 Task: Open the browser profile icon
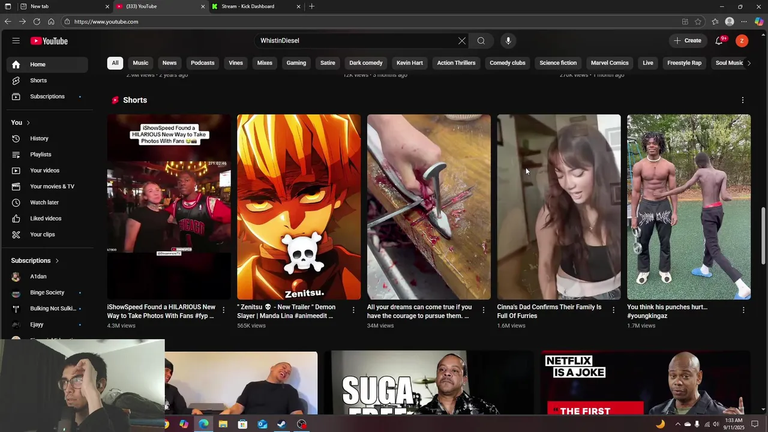point(730,22)
